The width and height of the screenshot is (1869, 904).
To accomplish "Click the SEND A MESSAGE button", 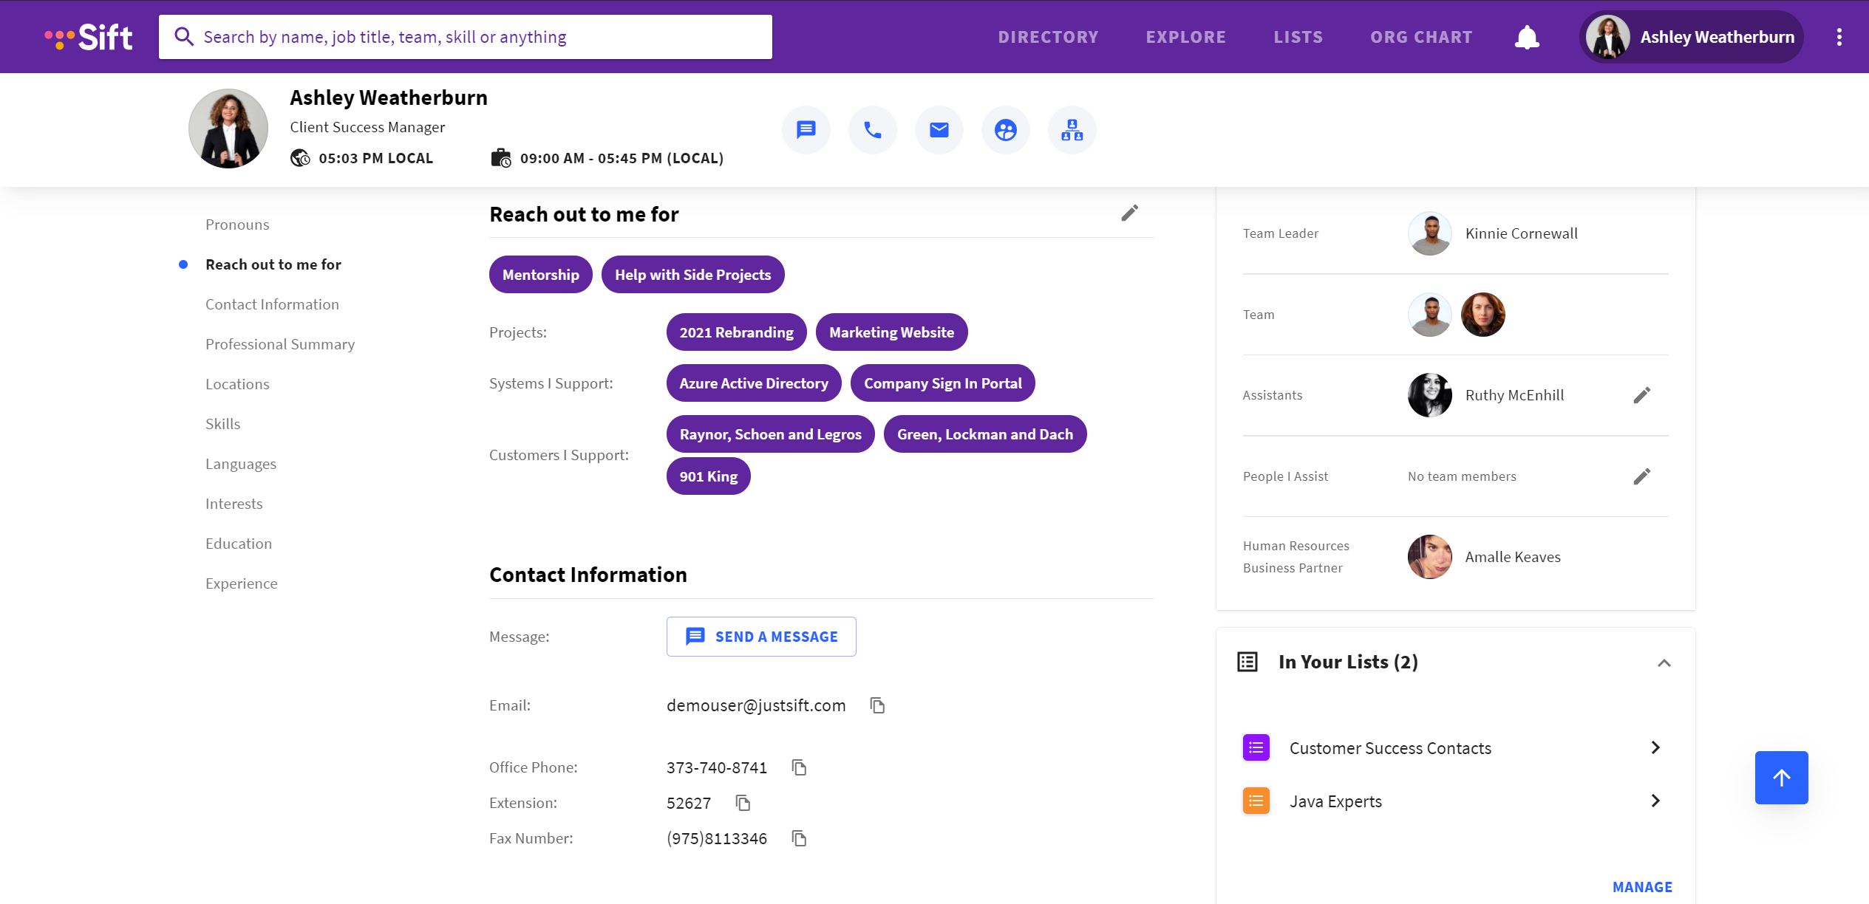I will [760, 636].
